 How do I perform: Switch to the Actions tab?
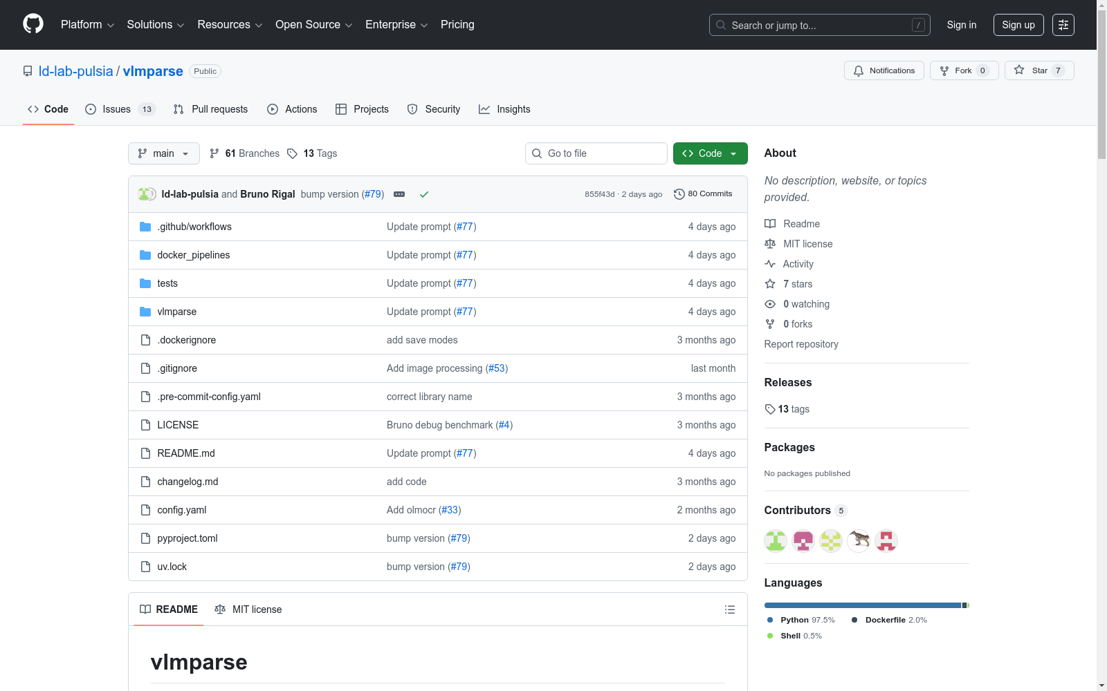tap(292, 109)
